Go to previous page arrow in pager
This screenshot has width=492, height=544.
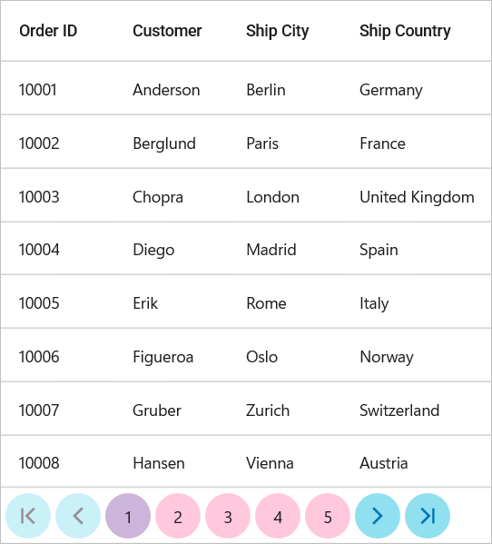pos(78,516)
